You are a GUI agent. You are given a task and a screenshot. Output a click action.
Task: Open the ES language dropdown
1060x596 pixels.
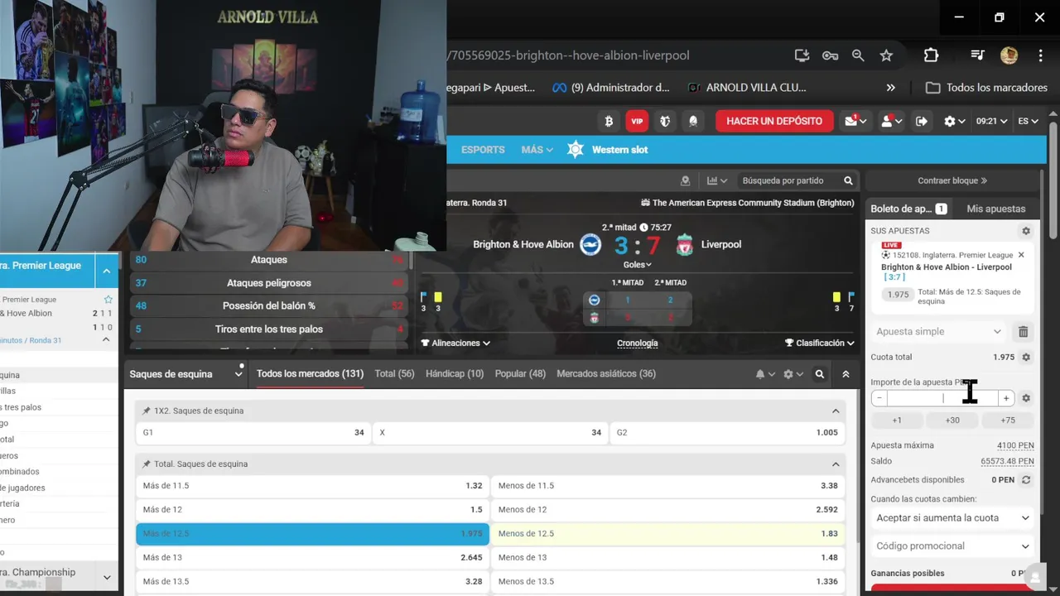[x=1028, y=121]
